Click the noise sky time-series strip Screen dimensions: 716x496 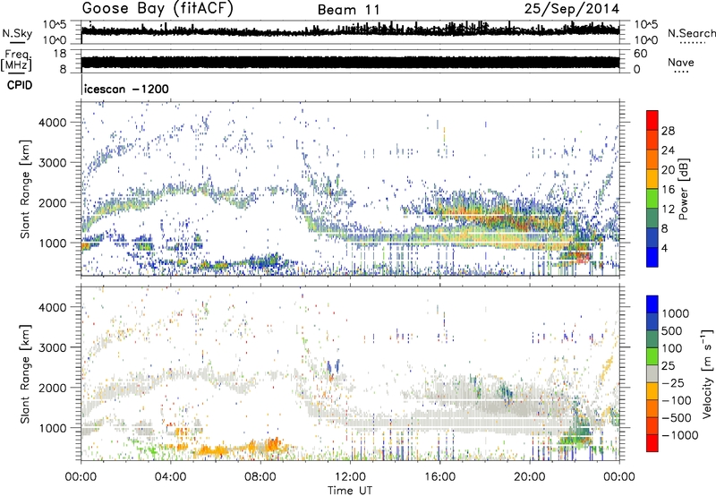point(350,32)
